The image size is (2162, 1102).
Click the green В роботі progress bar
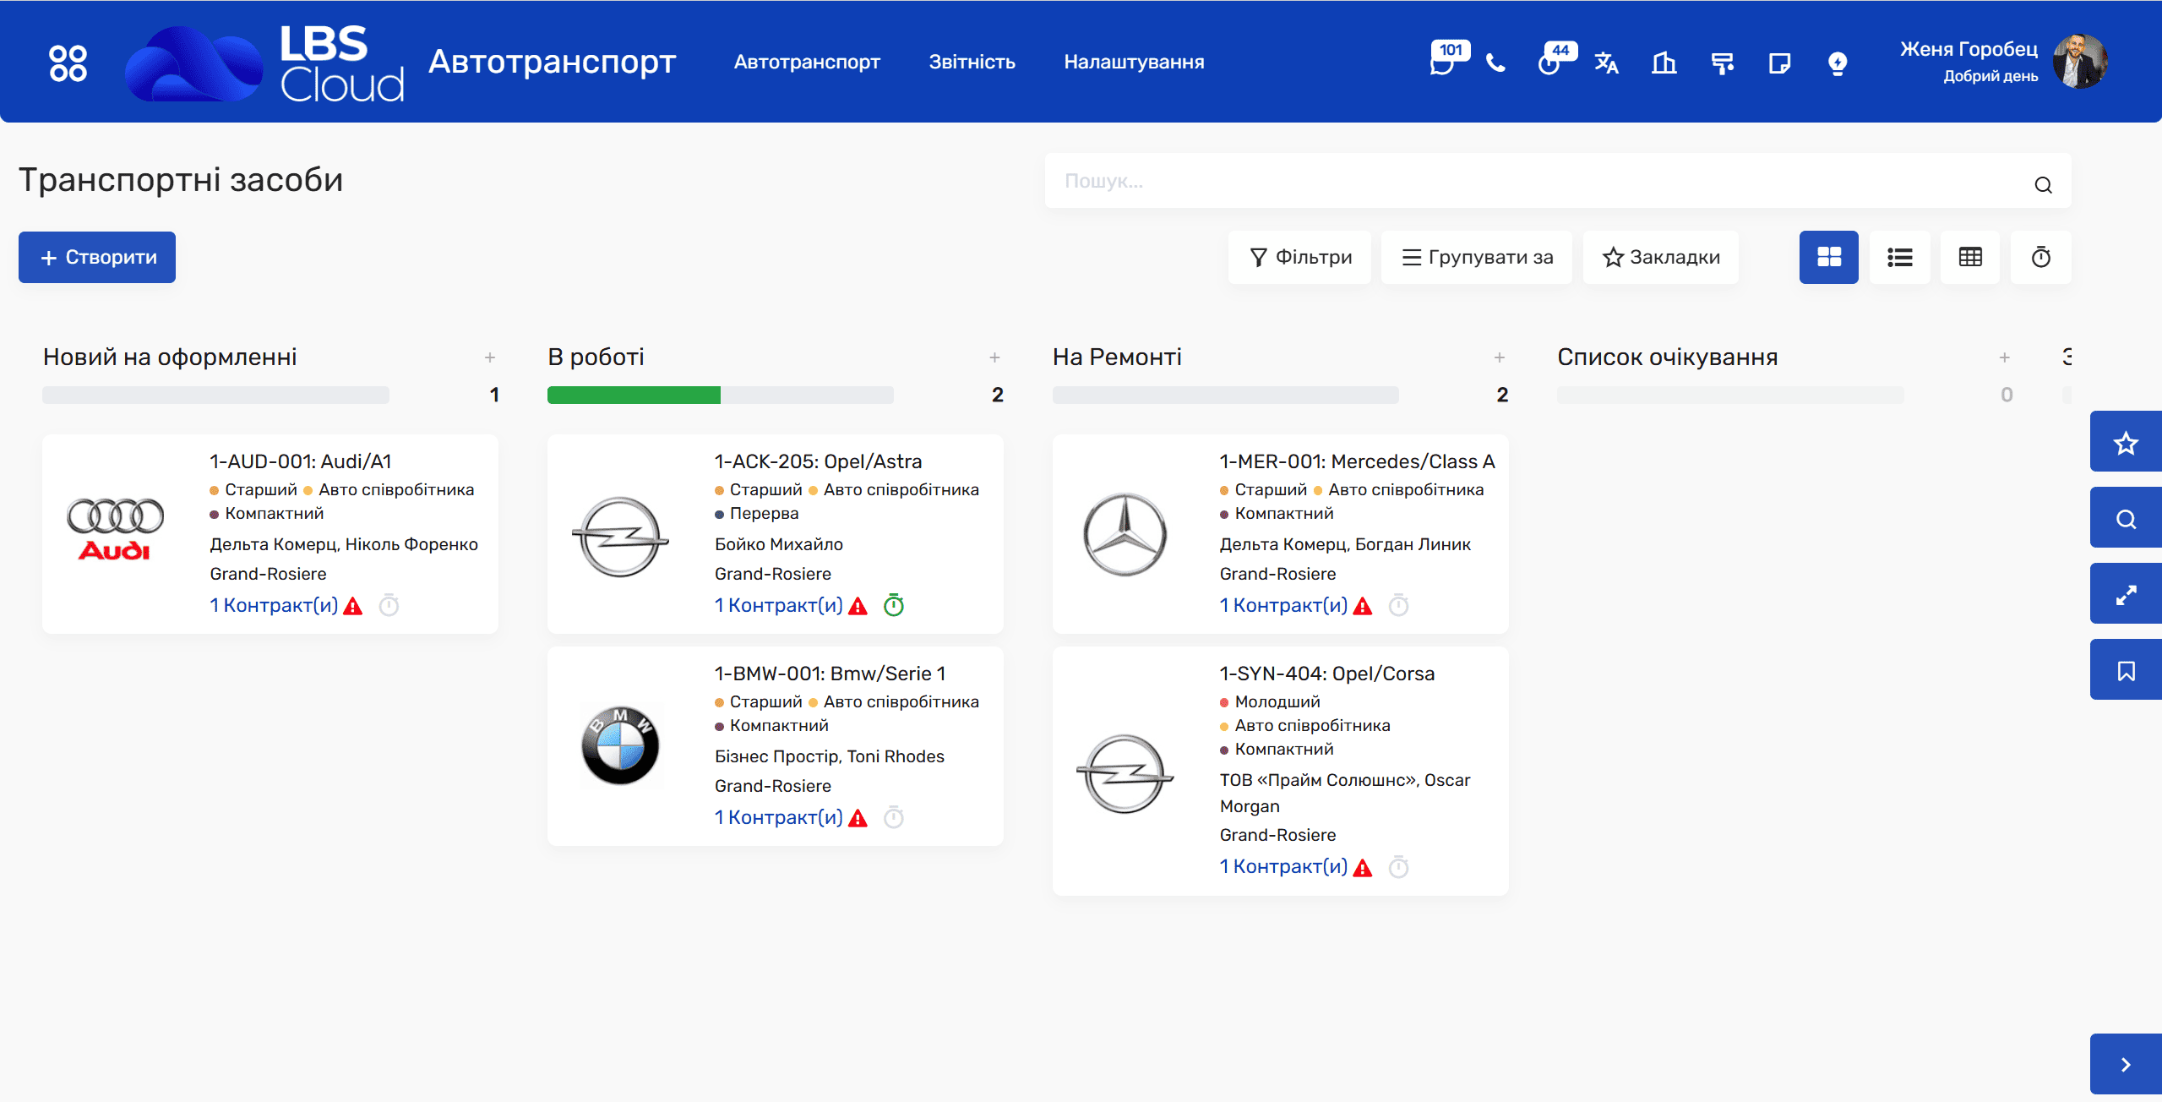coord(634,395)
